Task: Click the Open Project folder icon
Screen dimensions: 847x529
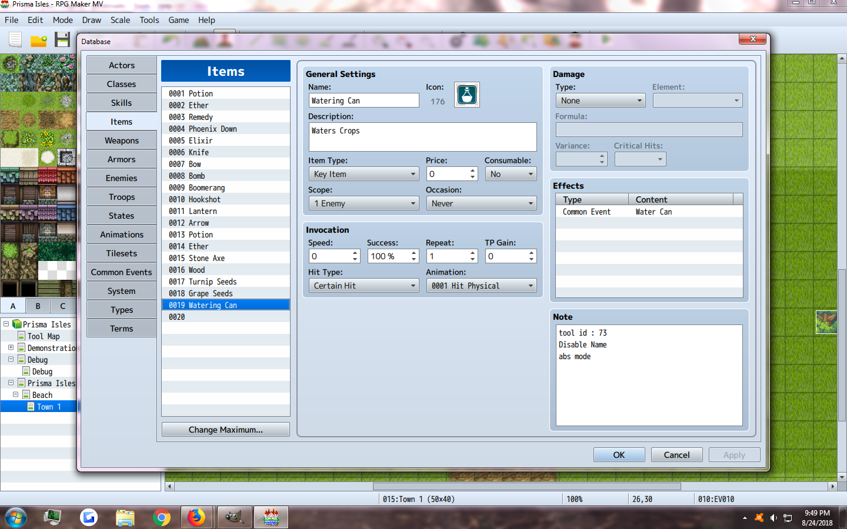Action: point(39,40)
